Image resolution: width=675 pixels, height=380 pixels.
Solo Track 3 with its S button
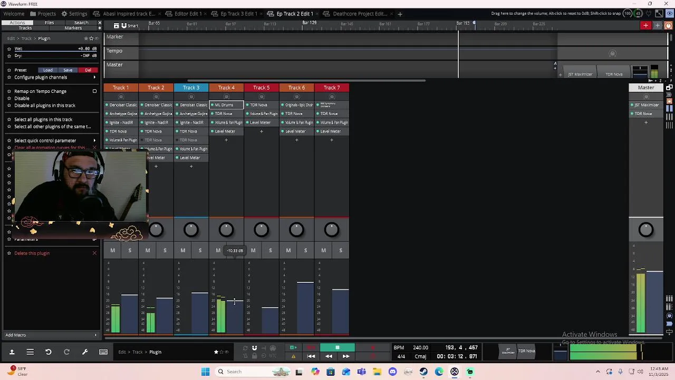[x=200, y=250]
